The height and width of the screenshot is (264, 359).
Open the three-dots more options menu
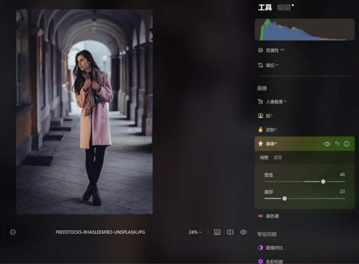pos(13,232)
